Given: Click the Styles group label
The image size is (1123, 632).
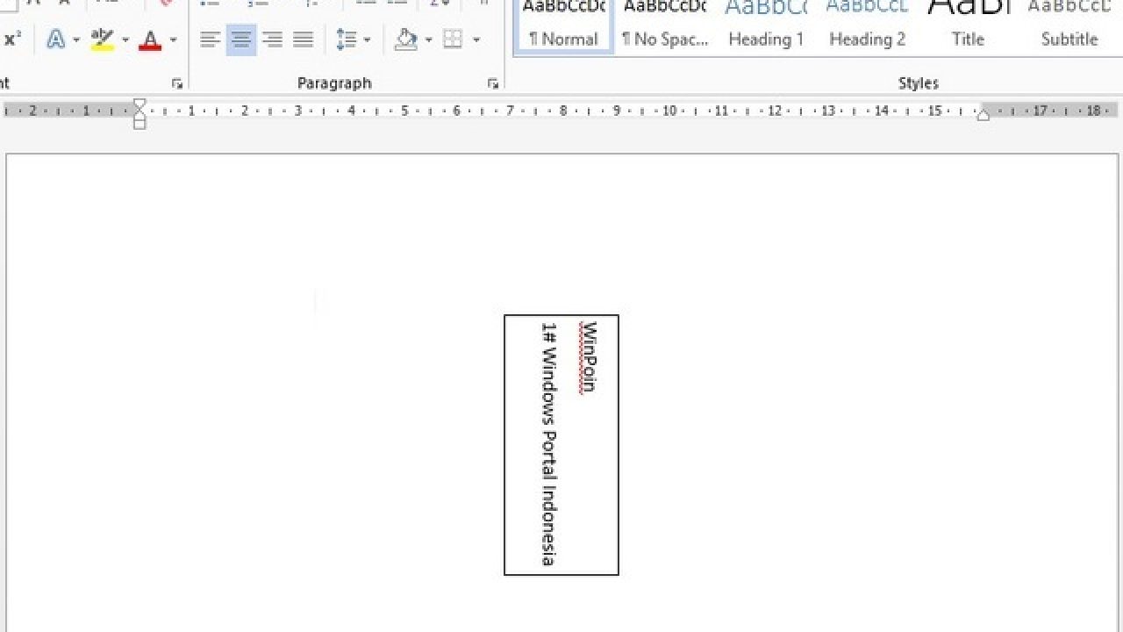Looking at the screenshot, I should point(919,83).
